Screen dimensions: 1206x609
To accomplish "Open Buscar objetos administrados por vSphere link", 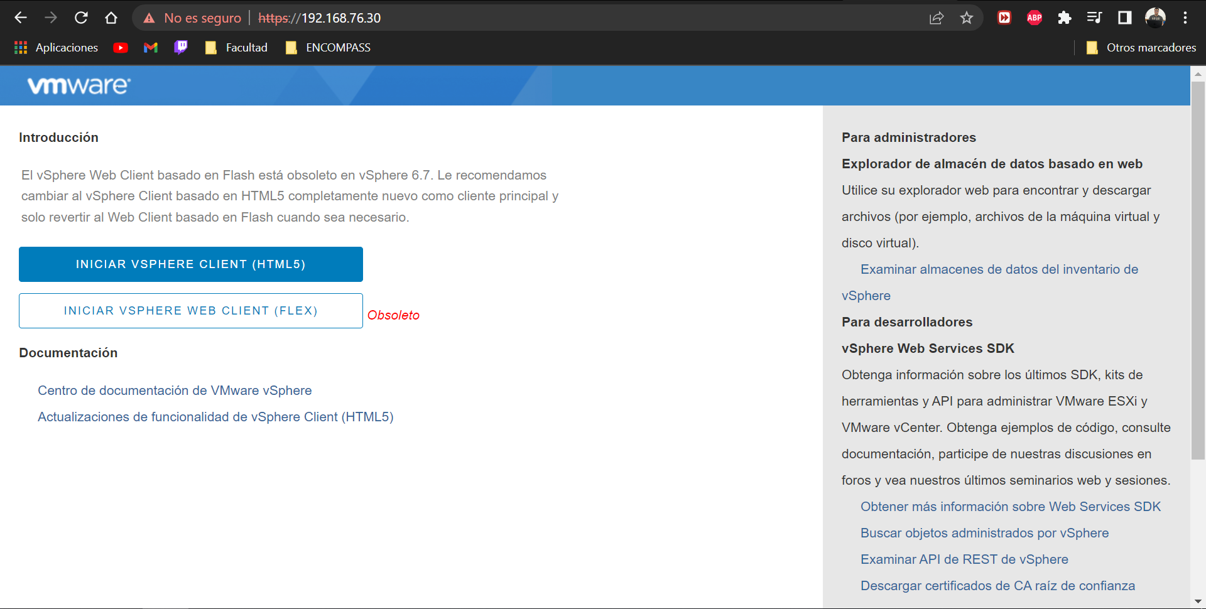I will [x=984, y=533].
